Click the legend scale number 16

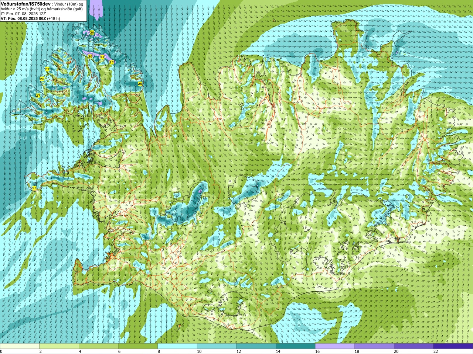(317, 351)
